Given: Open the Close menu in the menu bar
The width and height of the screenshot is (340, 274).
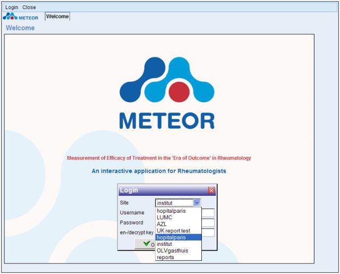Looking at the screenshot, I should tap(29, 7).
